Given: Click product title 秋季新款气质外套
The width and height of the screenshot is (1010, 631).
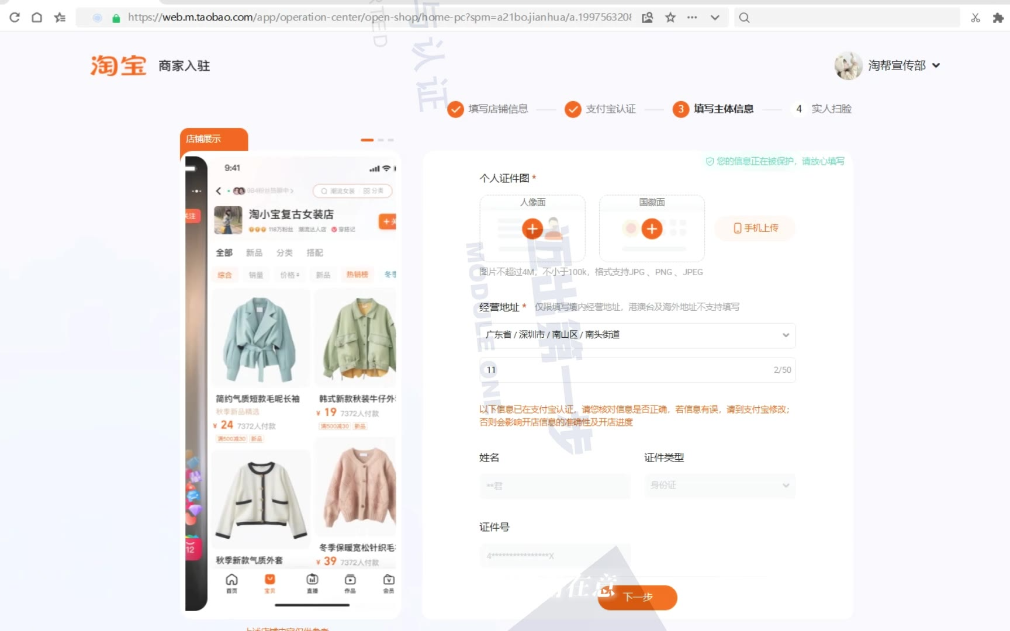Looking at the screenshot, I should click(x=249, y=560).
